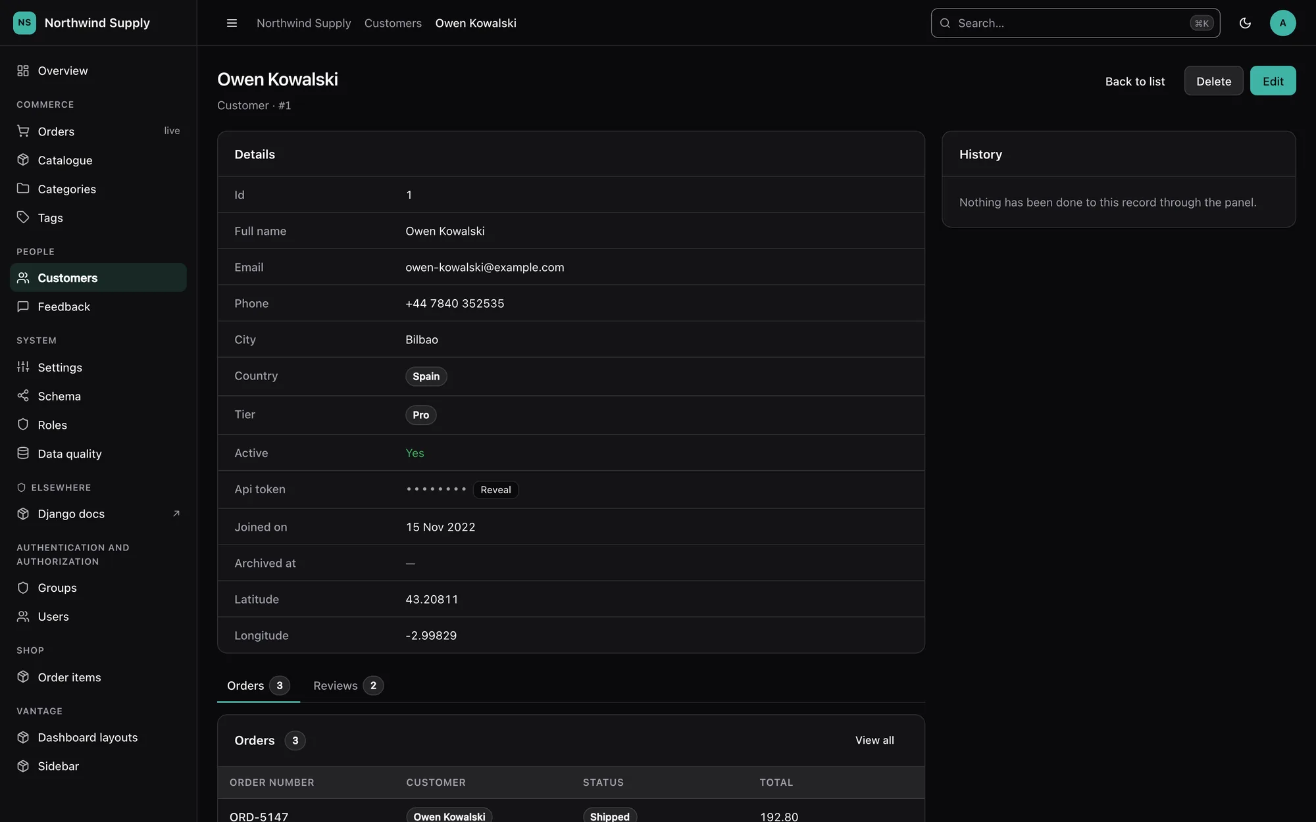Toggle dark mode with moon icon
This screenshot has width=1316, height=822.
click(1245, 23)
